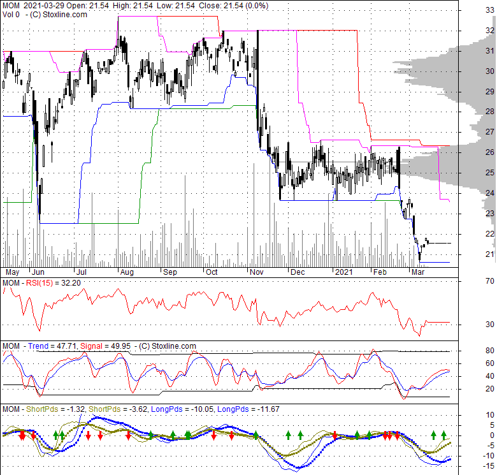Screen dimensions: 497x475
Task: Click the first ShortPds = -1.32 label
Action: [x=56, y=409]
